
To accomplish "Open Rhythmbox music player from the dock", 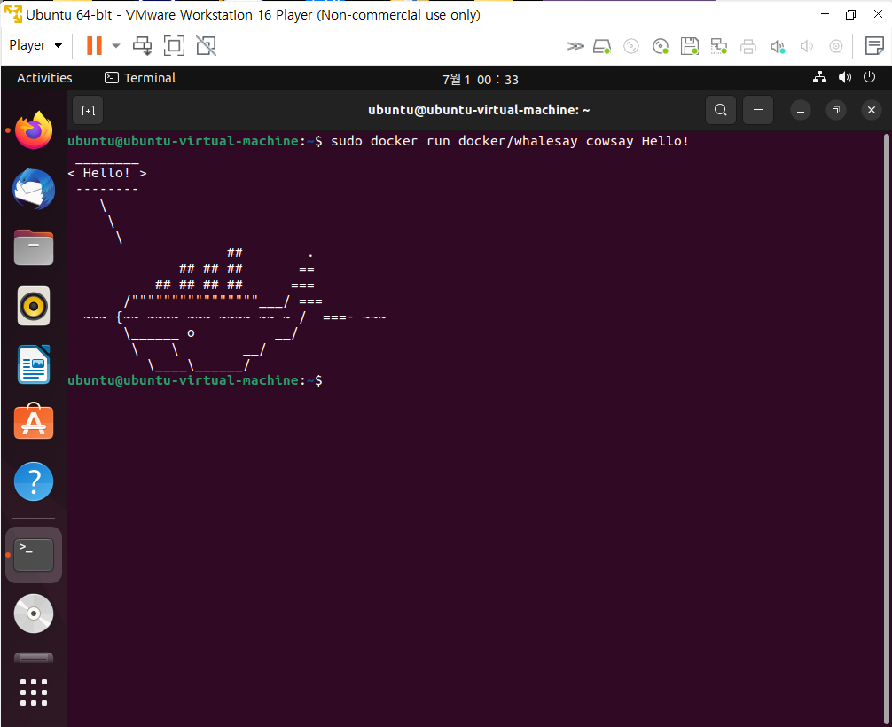I will pyautogui.click(x=34, y=306).
